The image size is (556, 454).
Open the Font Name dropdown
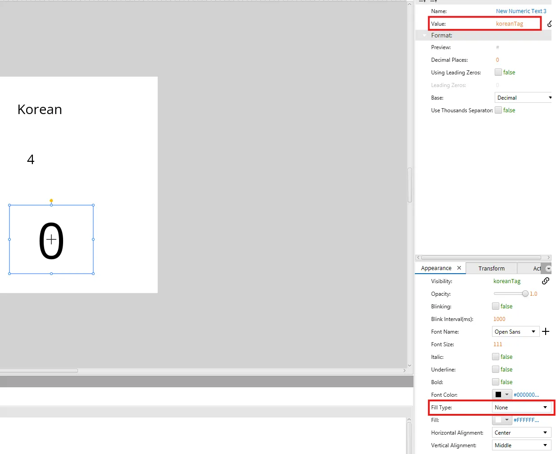(515, 332)
